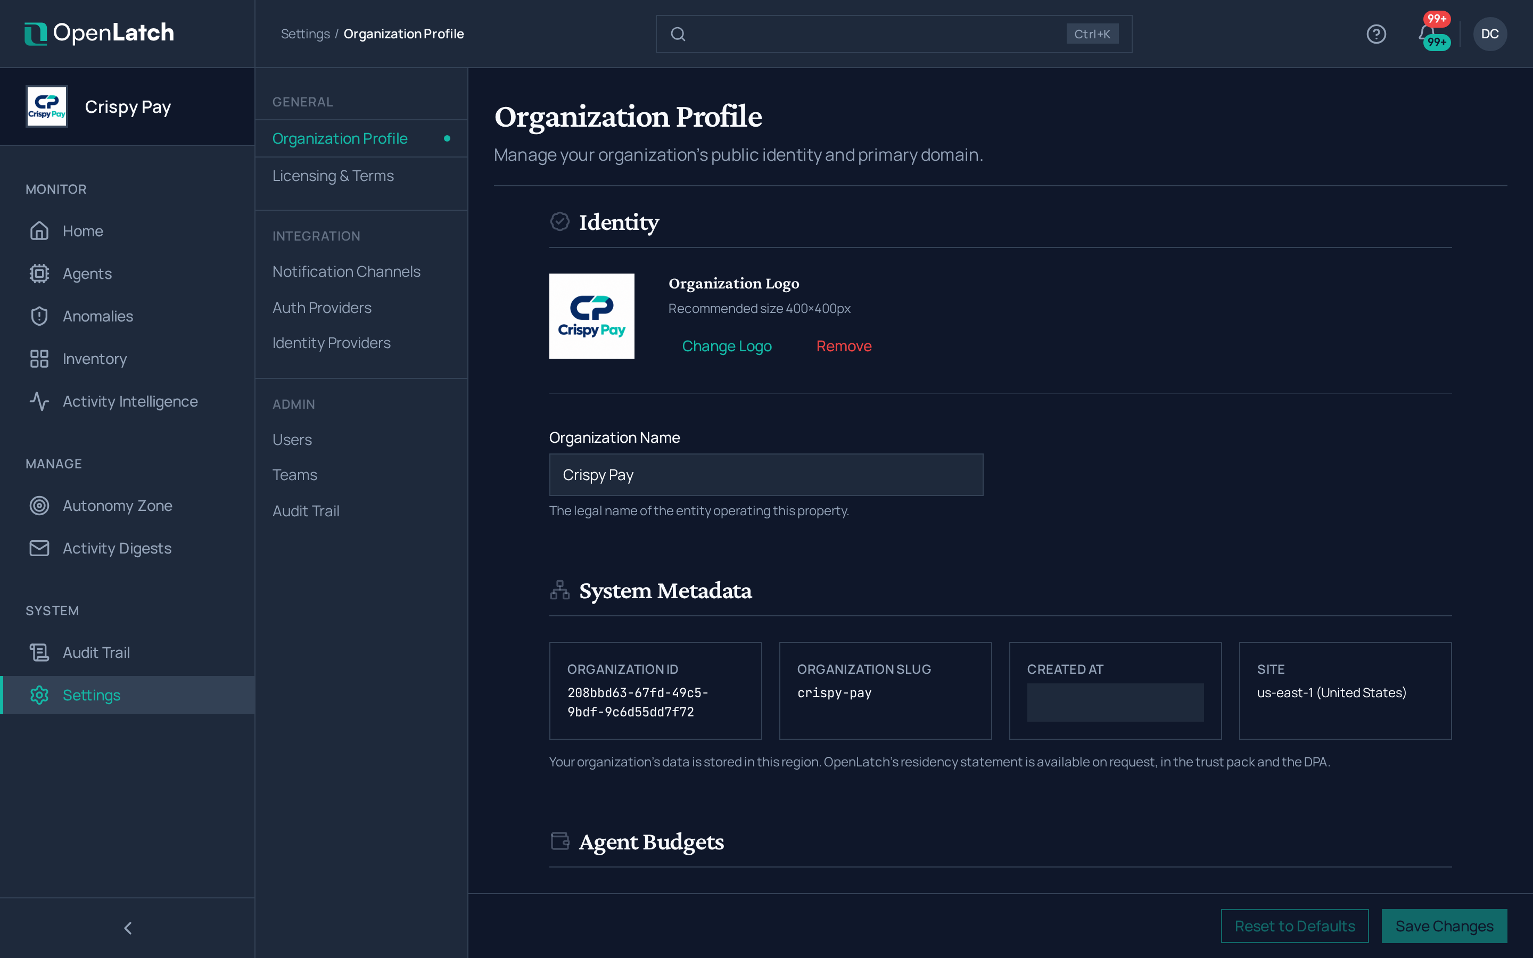Open Anomalies shield icon
Screen dimensions: 1533x958
click(x=39, y=316)
